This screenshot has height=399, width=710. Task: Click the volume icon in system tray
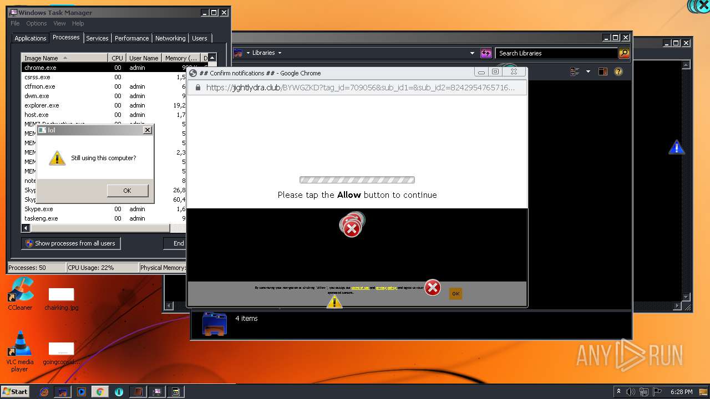pos(630,392)
